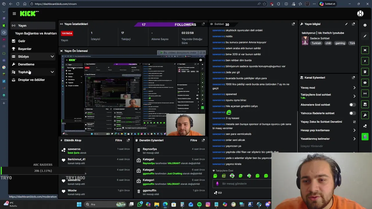Viewport: 372px width, 209px height.
Task: Click the pencil icon in the right rail
Action: (x=365, y=36)
